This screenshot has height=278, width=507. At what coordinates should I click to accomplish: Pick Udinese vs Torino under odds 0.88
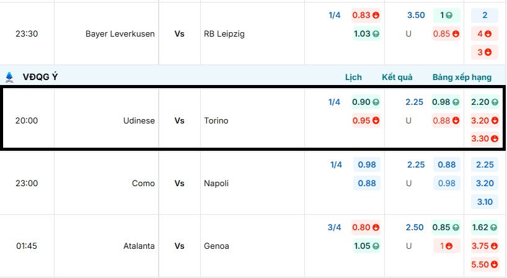coord(446,120)
